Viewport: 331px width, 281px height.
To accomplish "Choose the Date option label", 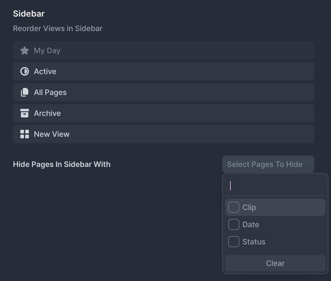I will coord(251,224).
